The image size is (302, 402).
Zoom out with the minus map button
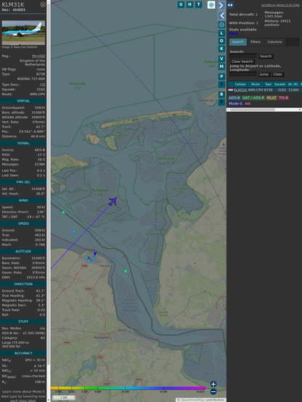pos(213,392)
